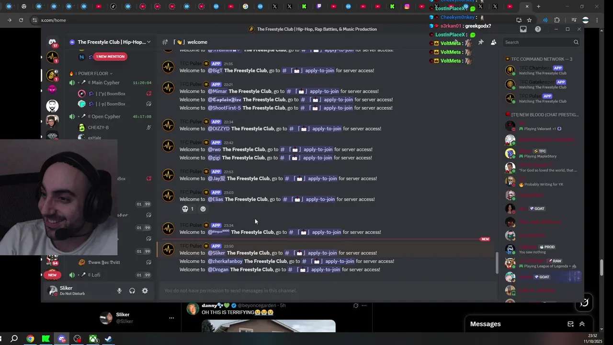
Task: Select member Playing League of Legends
Action: tap(541, 264)
